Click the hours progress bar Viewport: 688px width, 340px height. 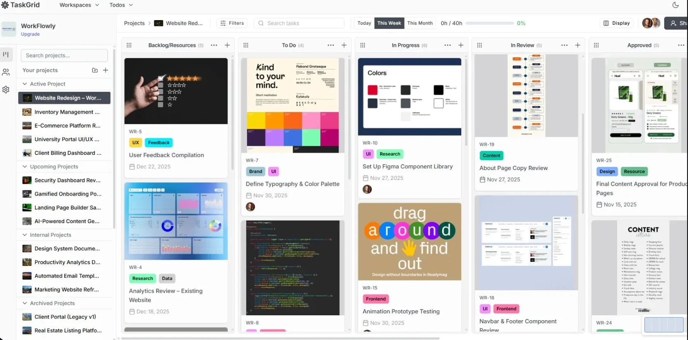(489, 23)
